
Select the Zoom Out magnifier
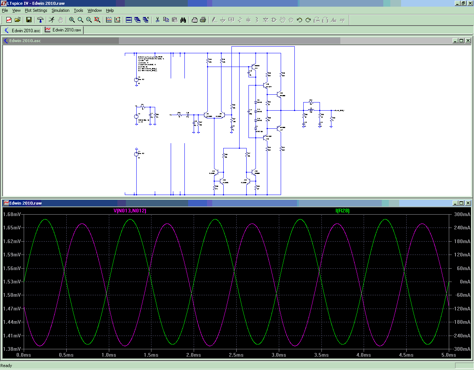point(89,20)
